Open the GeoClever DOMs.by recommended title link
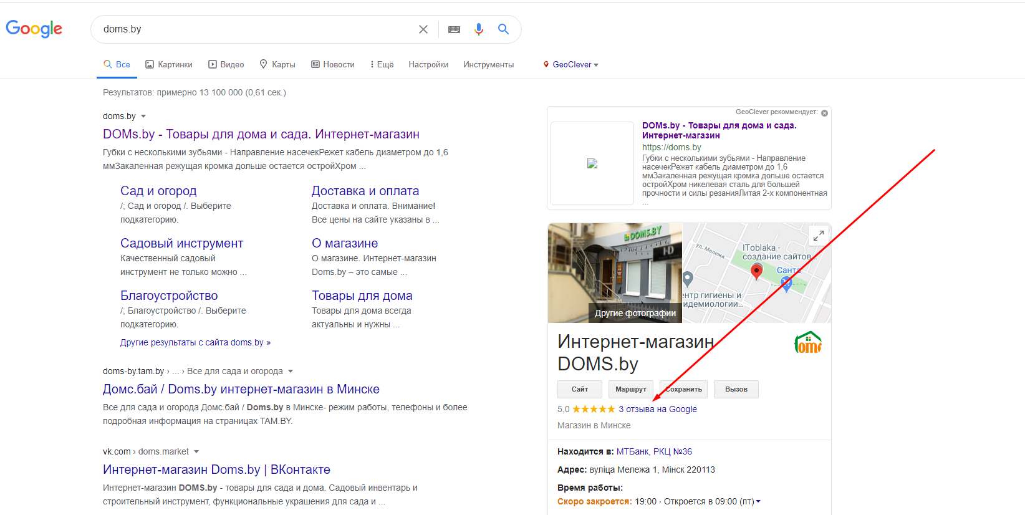 [x=719, y=130]
